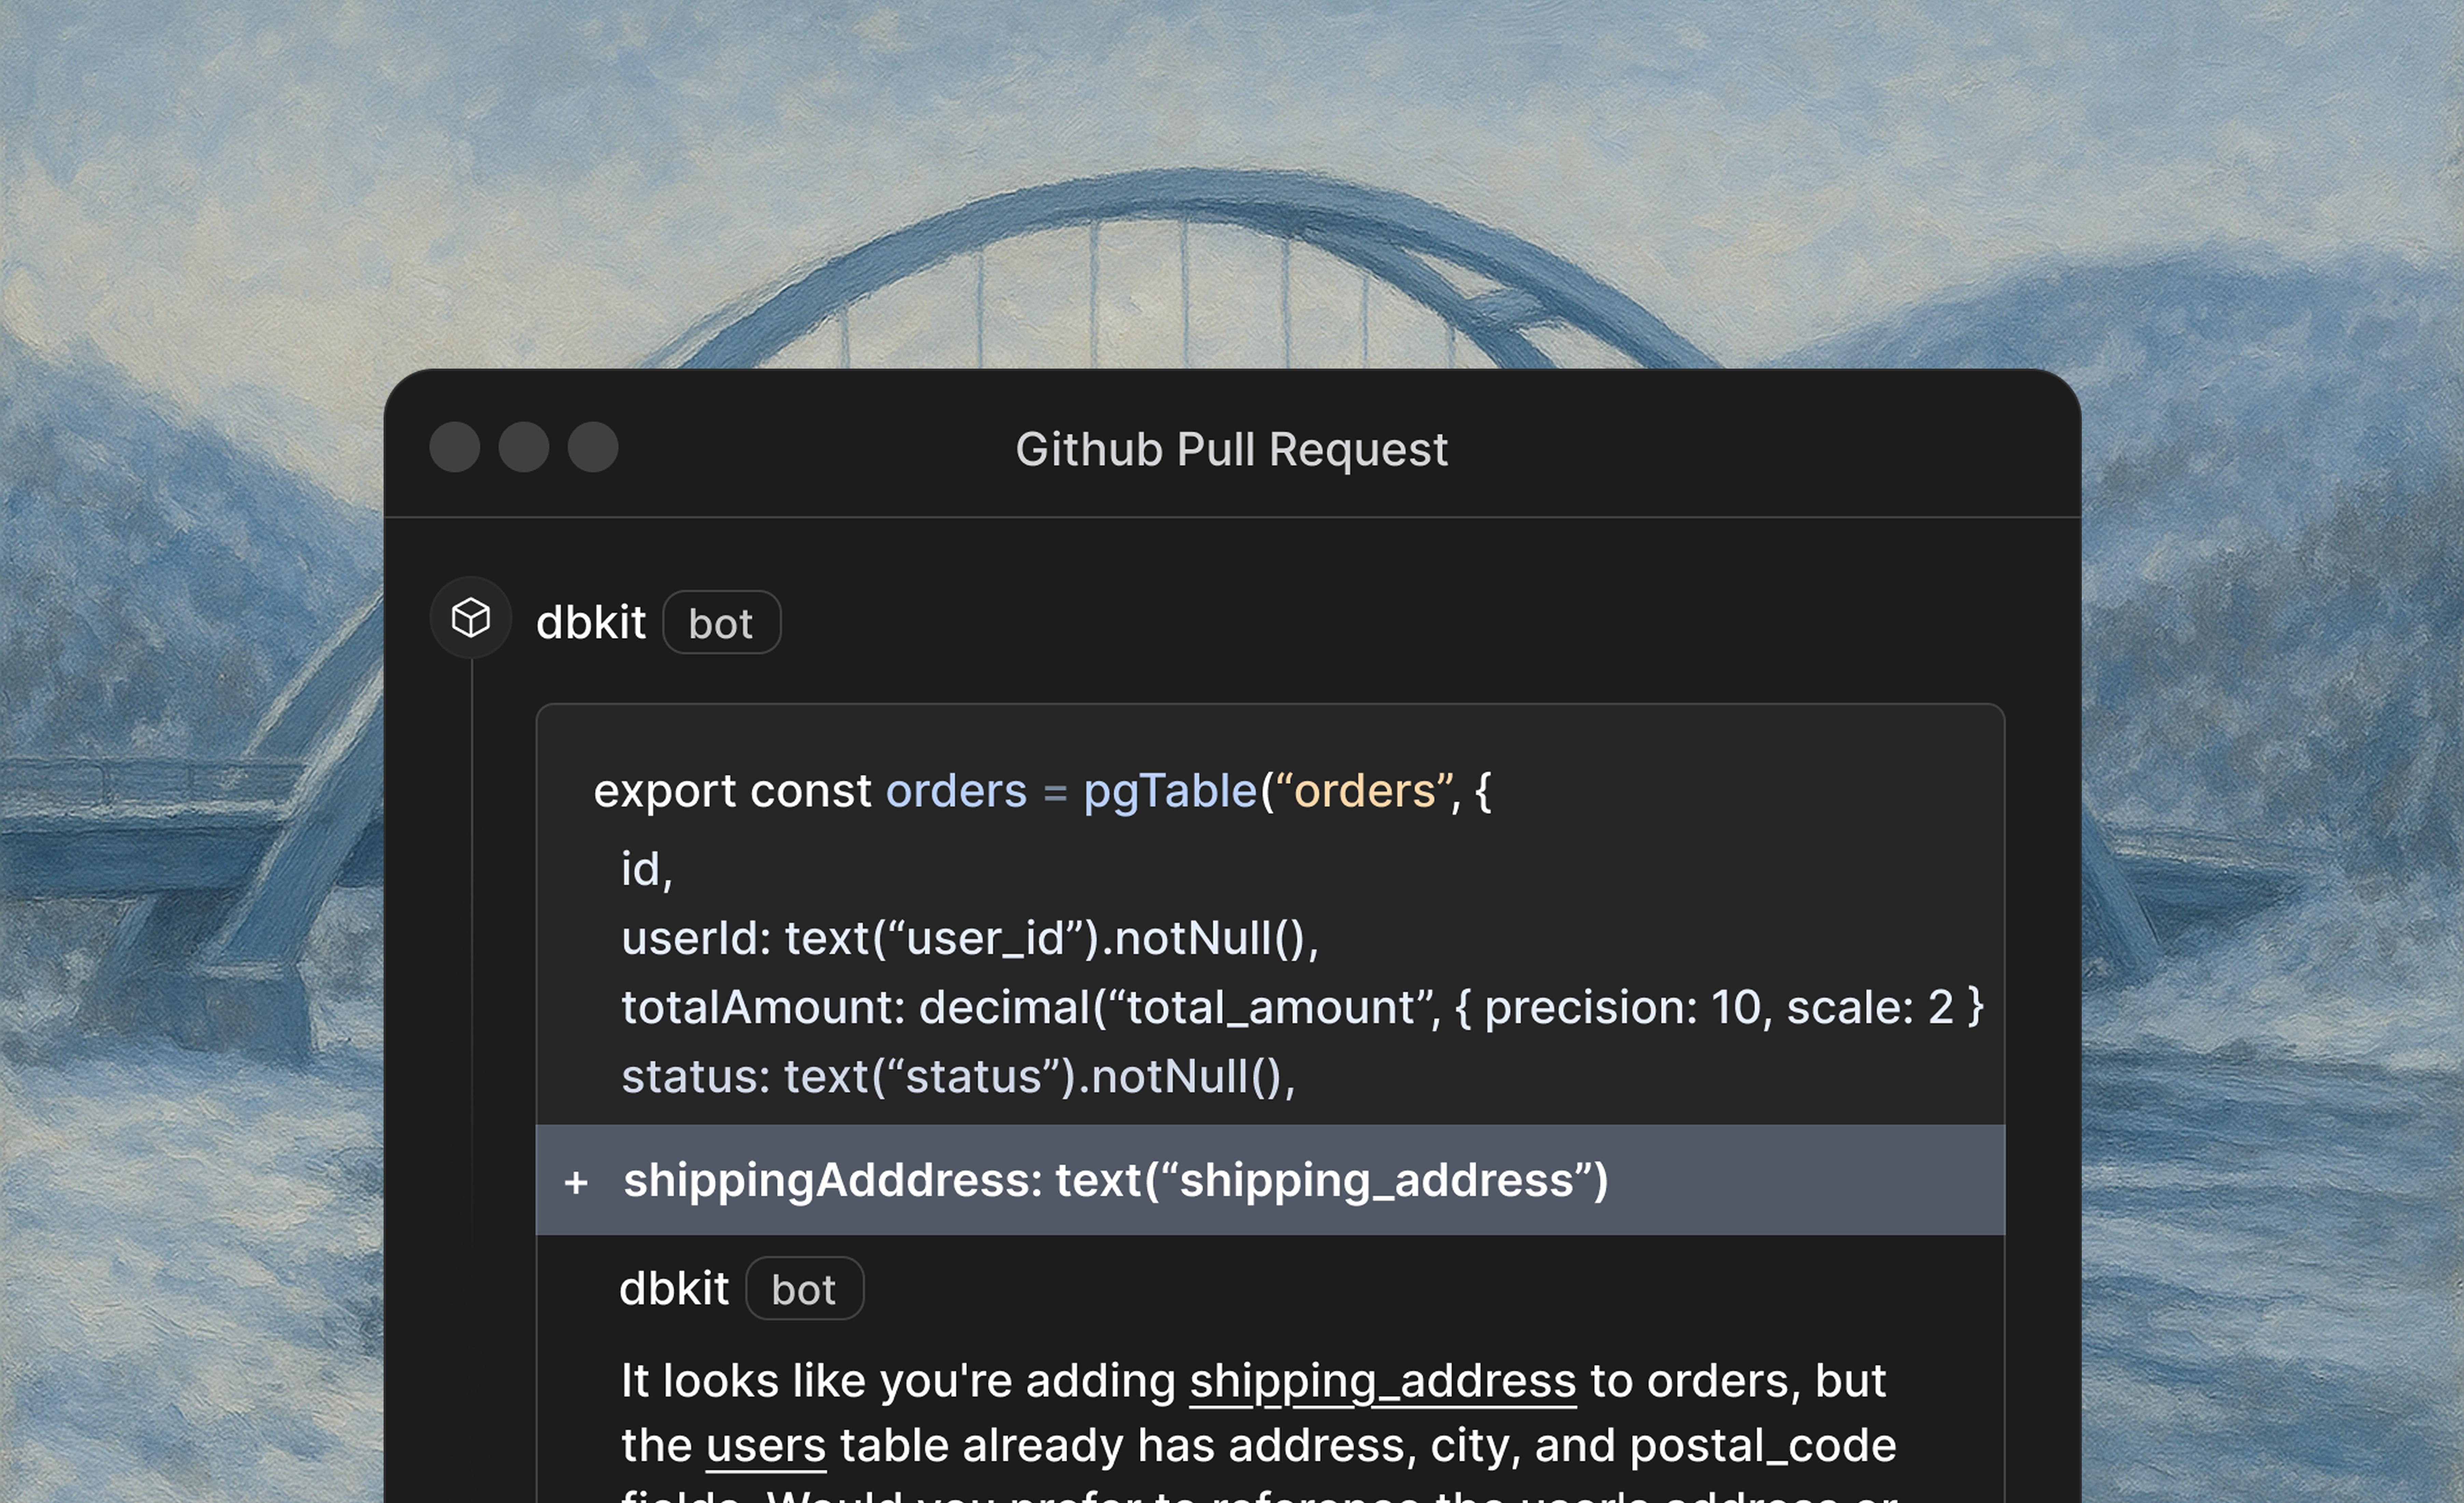
Task: Click the totalAmount decimal code line
Action: 1300,1007
